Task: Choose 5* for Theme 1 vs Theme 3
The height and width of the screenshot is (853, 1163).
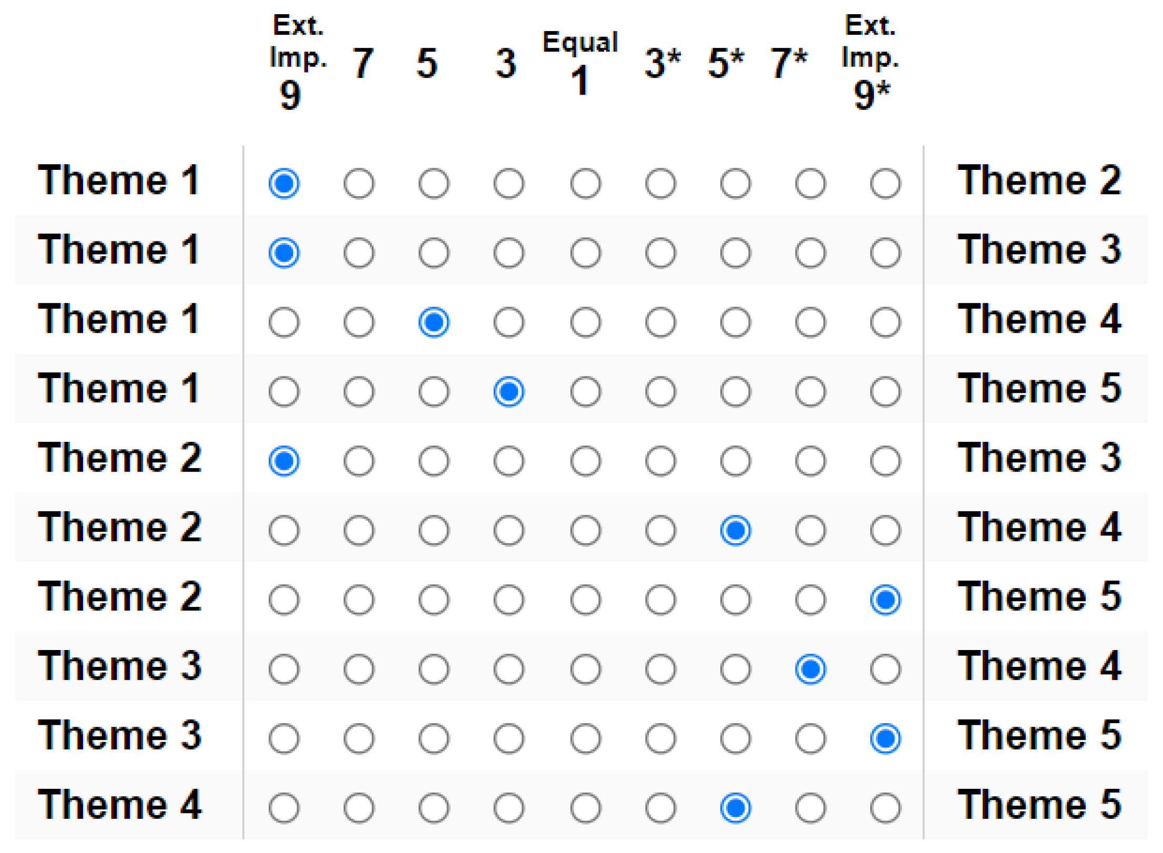Action: point(736,253)
